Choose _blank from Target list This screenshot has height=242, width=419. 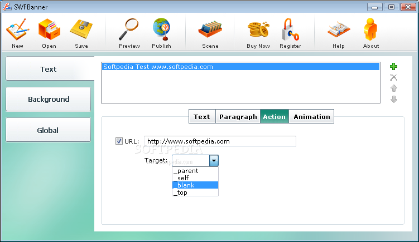195,185
